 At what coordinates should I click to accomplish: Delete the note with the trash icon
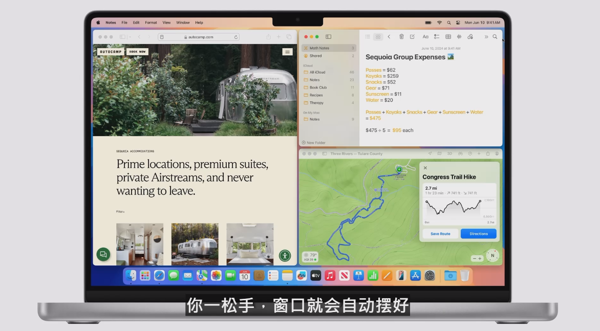click(x=401, y=37)
